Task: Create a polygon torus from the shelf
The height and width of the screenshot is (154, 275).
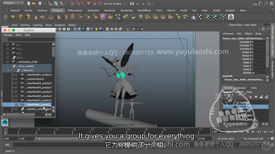Action: point(51,17)
